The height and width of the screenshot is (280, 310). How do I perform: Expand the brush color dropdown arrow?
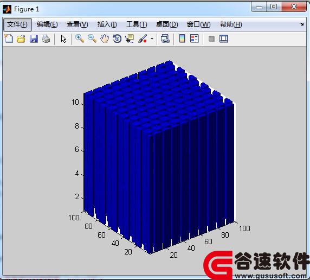[x=152, y=39]
